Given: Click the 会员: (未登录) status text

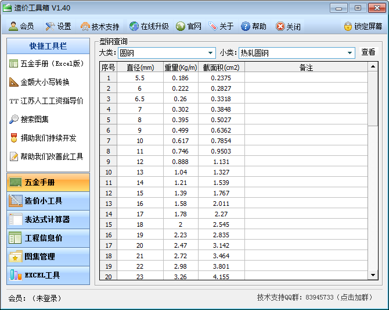Looking at the screenshot, I should (35, 298).
